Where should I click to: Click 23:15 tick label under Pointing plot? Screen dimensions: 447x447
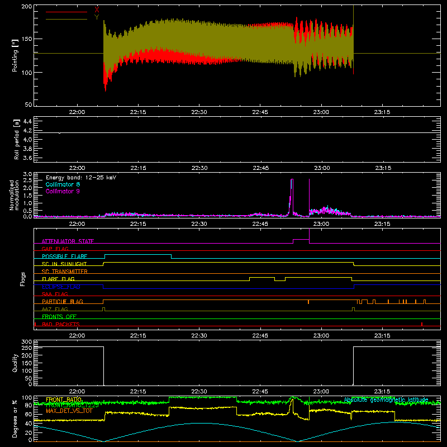pyautogui.click(x=382, y=112)
